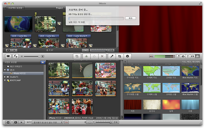Open the voiceover microphone tool

[x=112, y=56]
